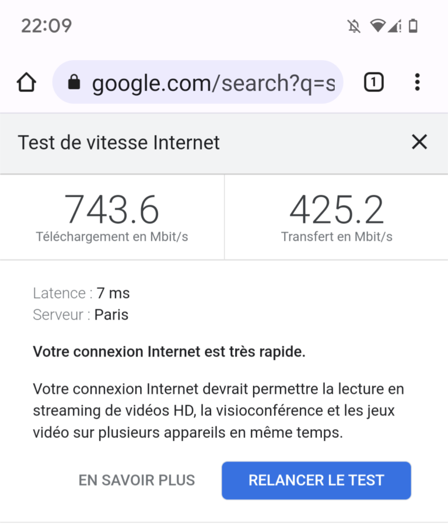Tap the battery status icon

click(x=413, y=26)
